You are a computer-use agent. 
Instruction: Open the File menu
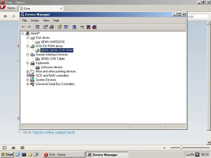click(x=25, y=21)
